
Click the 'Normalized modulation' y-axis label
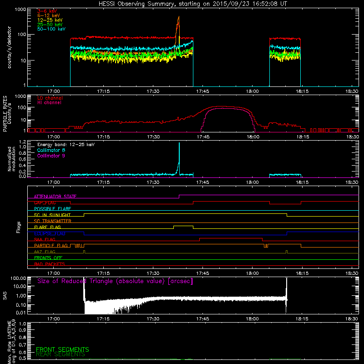click(x=12, y=159)
